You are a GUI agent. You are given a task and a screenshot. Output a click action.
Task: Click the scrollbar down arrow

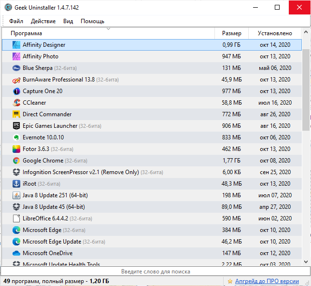tap(306, 262)
